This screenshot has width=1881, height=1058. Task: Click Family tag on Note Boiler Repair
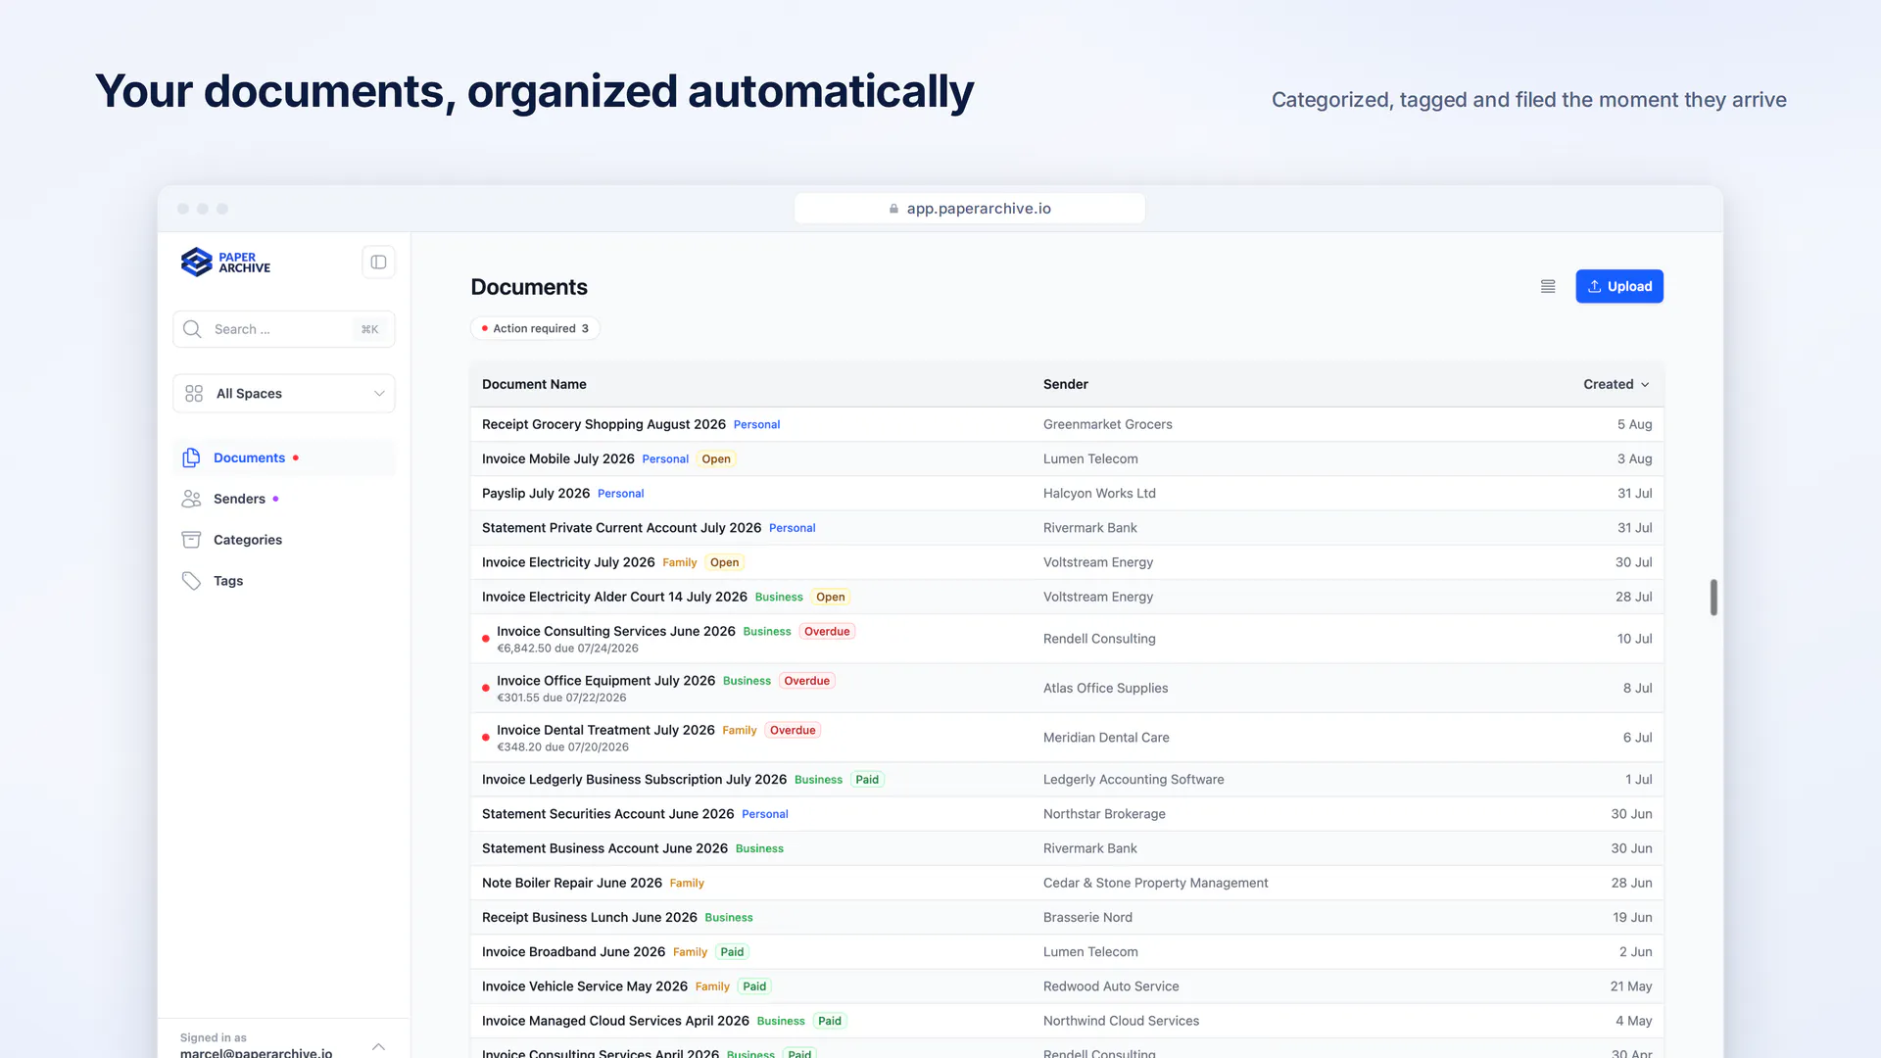point(687,884)
